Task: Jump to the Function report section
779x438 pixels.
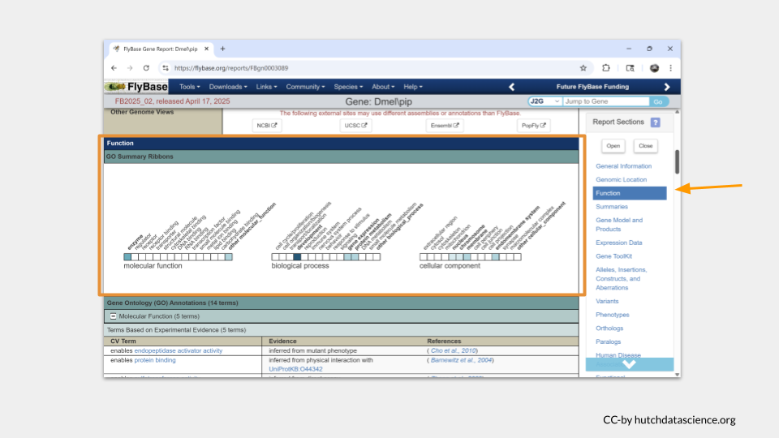Action: pyautogui.click(x=630, y=193)
